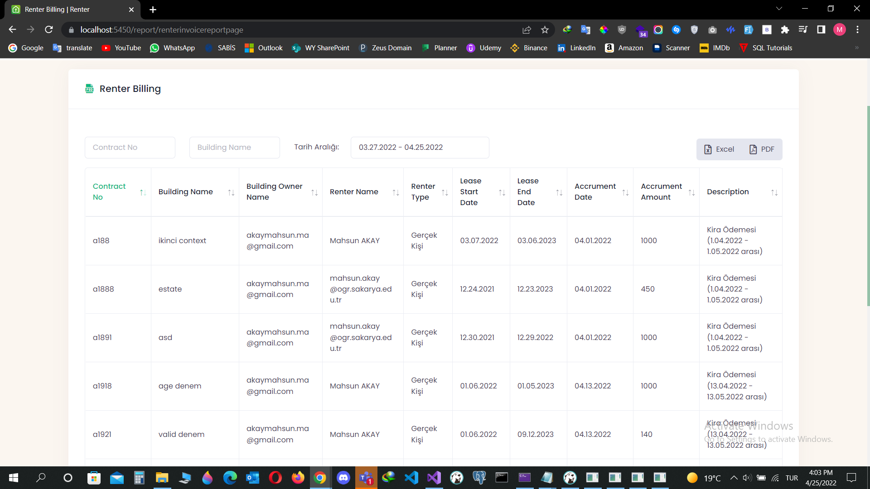This screenshot has width=870, height=489.
Task: Sort by Accrument Amount column
Action: pyautogui.click(x=691, y=192)
